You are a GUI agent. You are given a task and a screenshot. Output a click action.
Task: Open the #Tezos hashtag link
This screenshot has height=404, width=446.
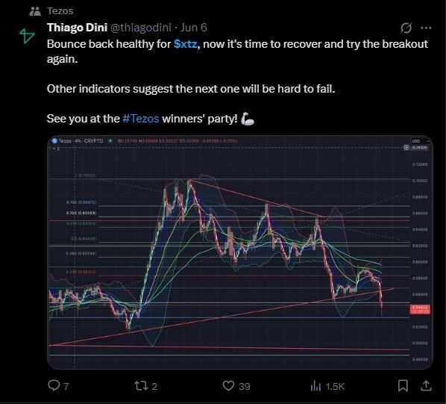[141, 119]
